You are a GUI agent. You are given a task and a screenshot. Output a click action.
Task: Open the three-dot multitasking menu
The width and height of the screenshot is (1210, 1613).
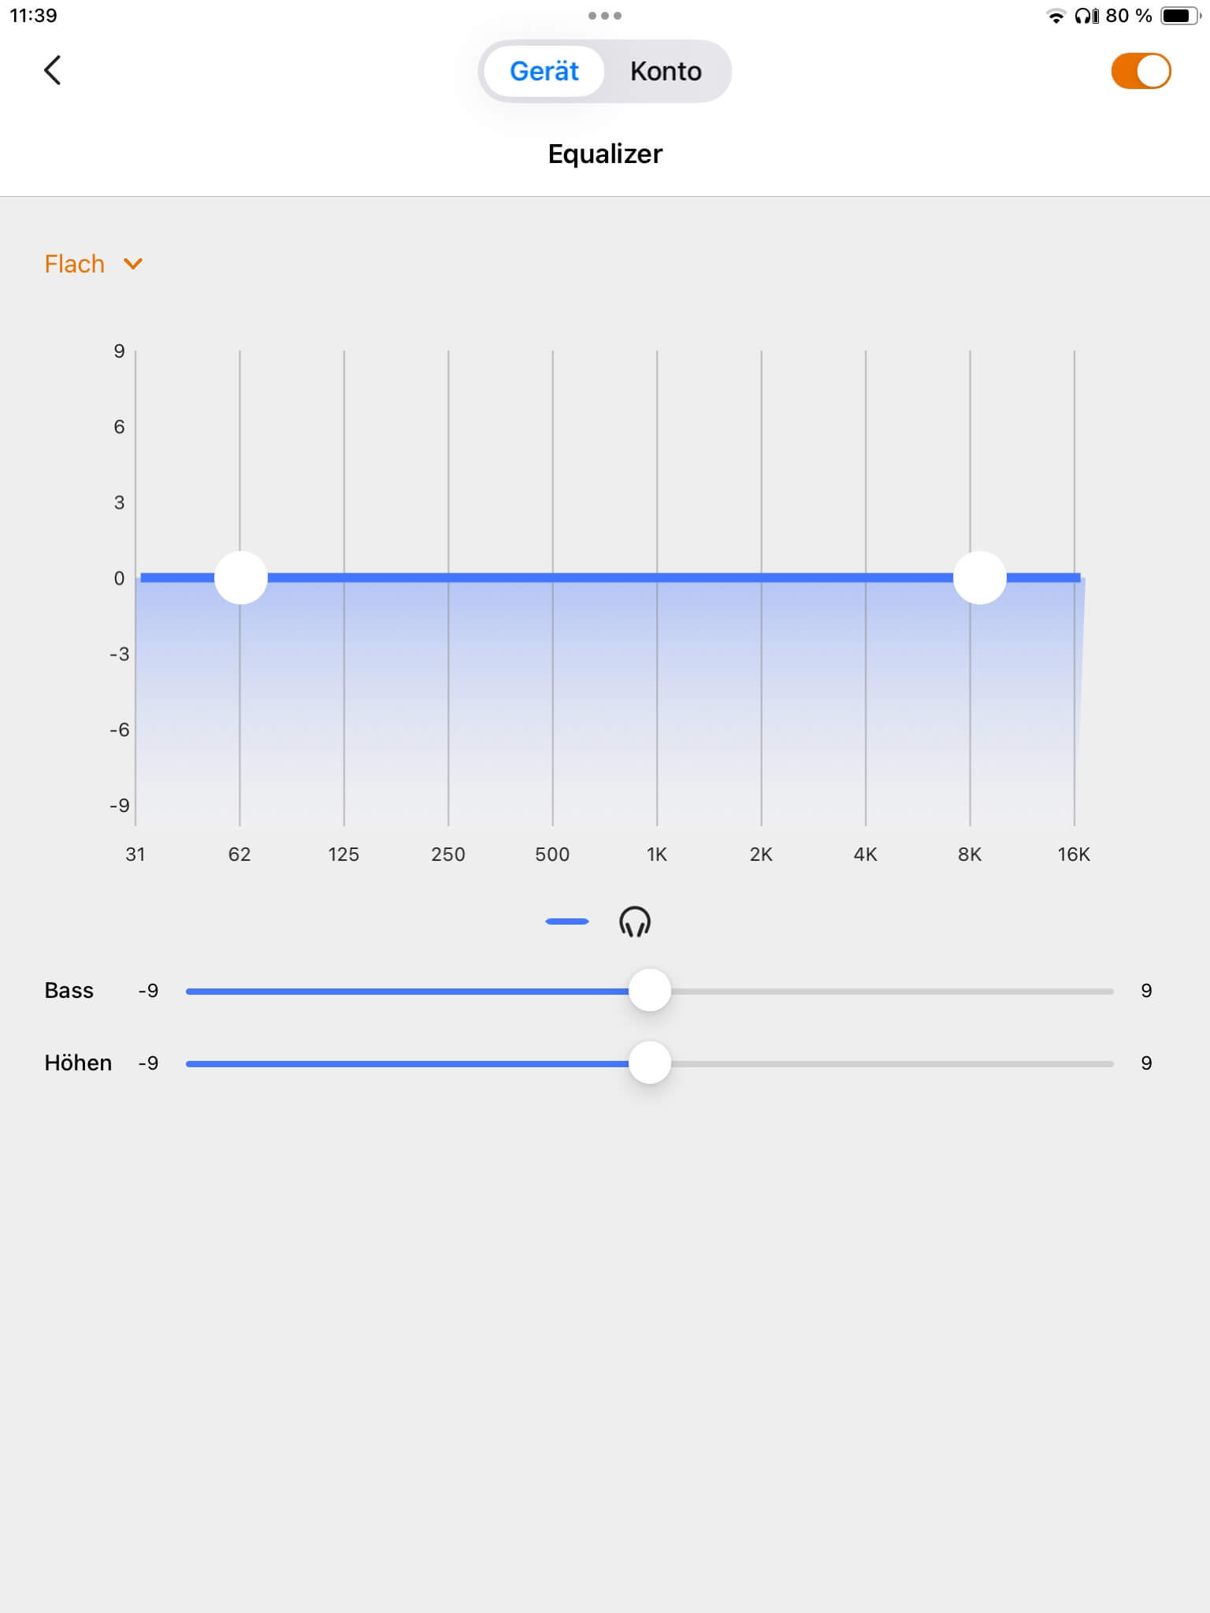click(605, 16)
